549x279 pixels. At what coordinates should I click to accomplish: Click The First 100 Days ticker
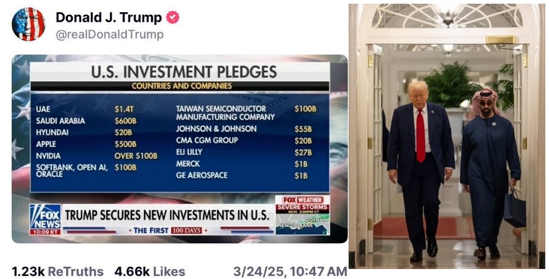tap(168, 231)
